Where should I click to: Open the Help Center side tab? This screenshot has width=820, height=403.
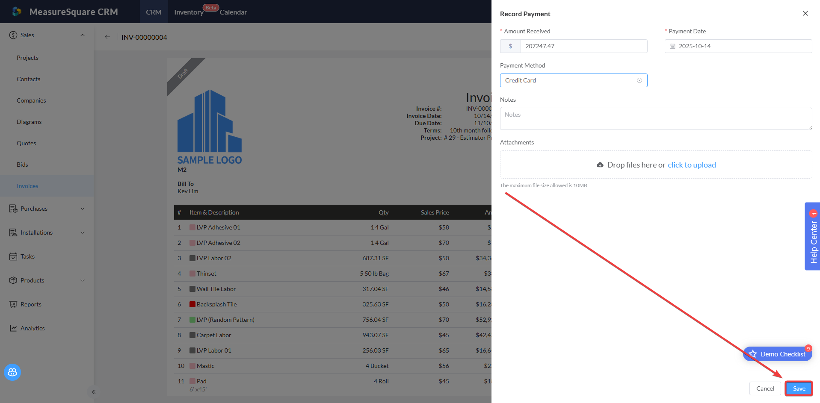(813, 236)
